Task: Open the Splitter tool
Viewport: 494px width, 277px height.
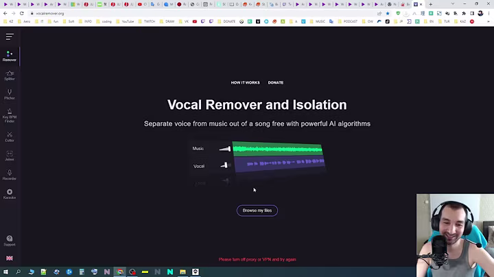Action: [x=10, y=75]
